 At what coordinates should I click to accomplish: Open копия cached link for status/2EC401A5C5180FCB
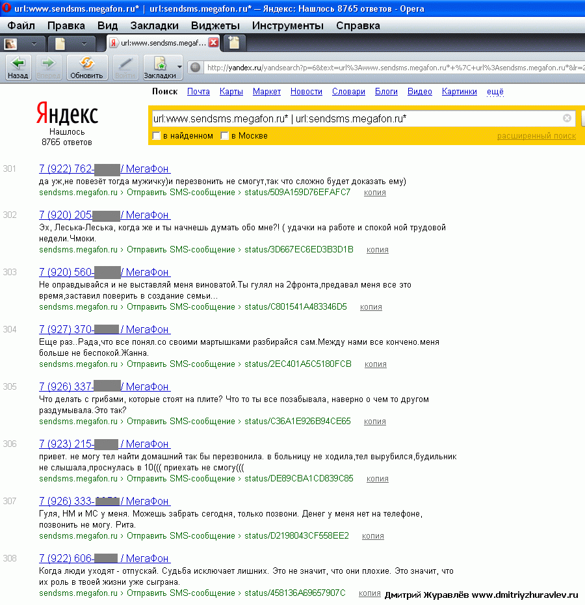(x=376, y=364)
